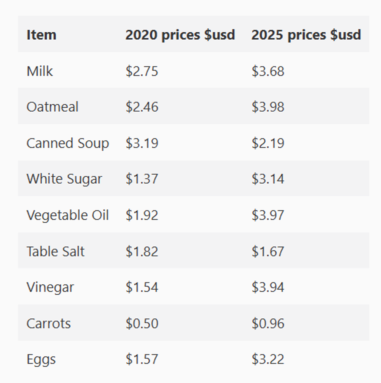Click Oatmeal's 2020 price $2.46
This screenshot has height=383, width=381.
click(142, 107)
